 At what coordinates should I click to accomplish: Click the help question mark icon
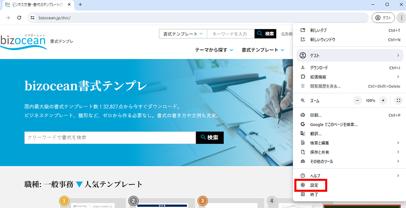(x=303, y=176)
